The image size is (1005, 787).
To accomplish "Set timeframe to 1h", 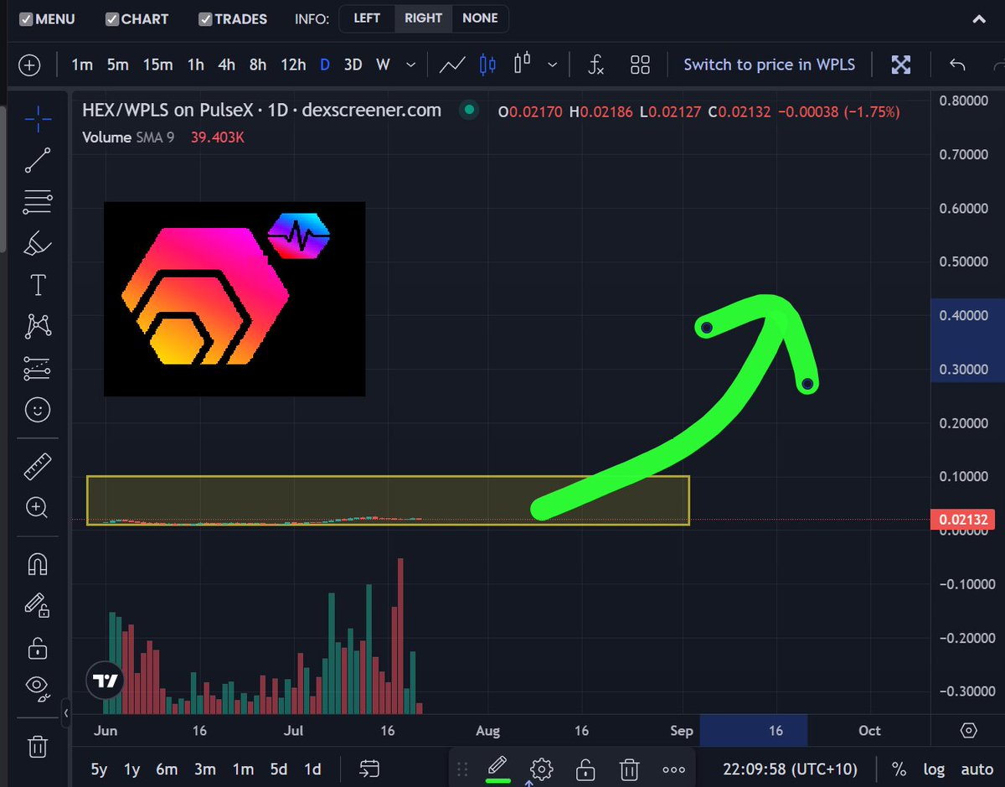I will (195, 65).
